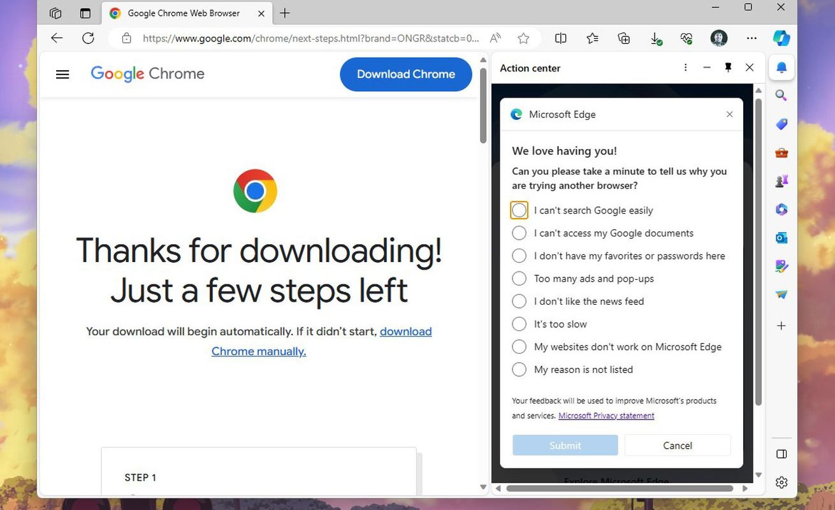Close the Action center panel
The height and width of the screenshot is (510, 835).
tap(750, 68)
